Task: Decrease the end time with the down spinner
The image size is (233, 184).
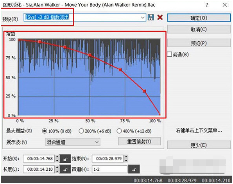Action: click(x=126, y=161)
